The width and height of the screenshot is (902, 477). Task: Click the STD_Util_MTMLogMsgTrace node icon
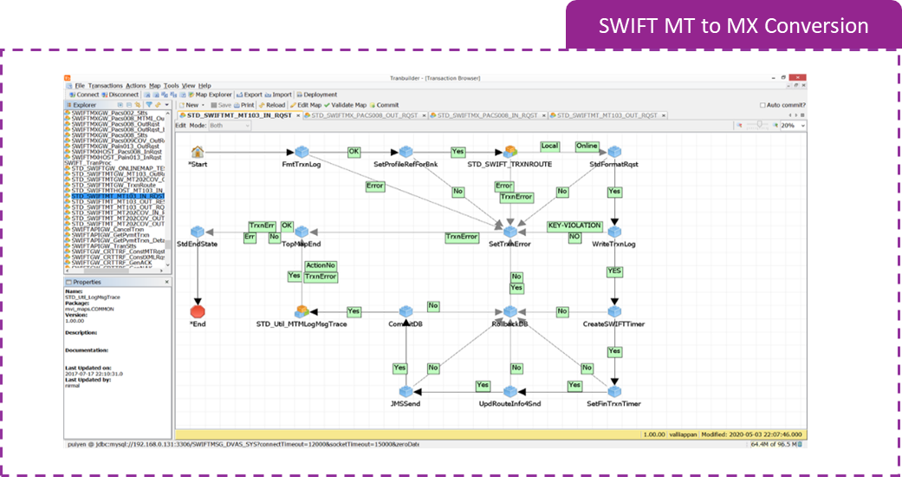coord(302,311)
